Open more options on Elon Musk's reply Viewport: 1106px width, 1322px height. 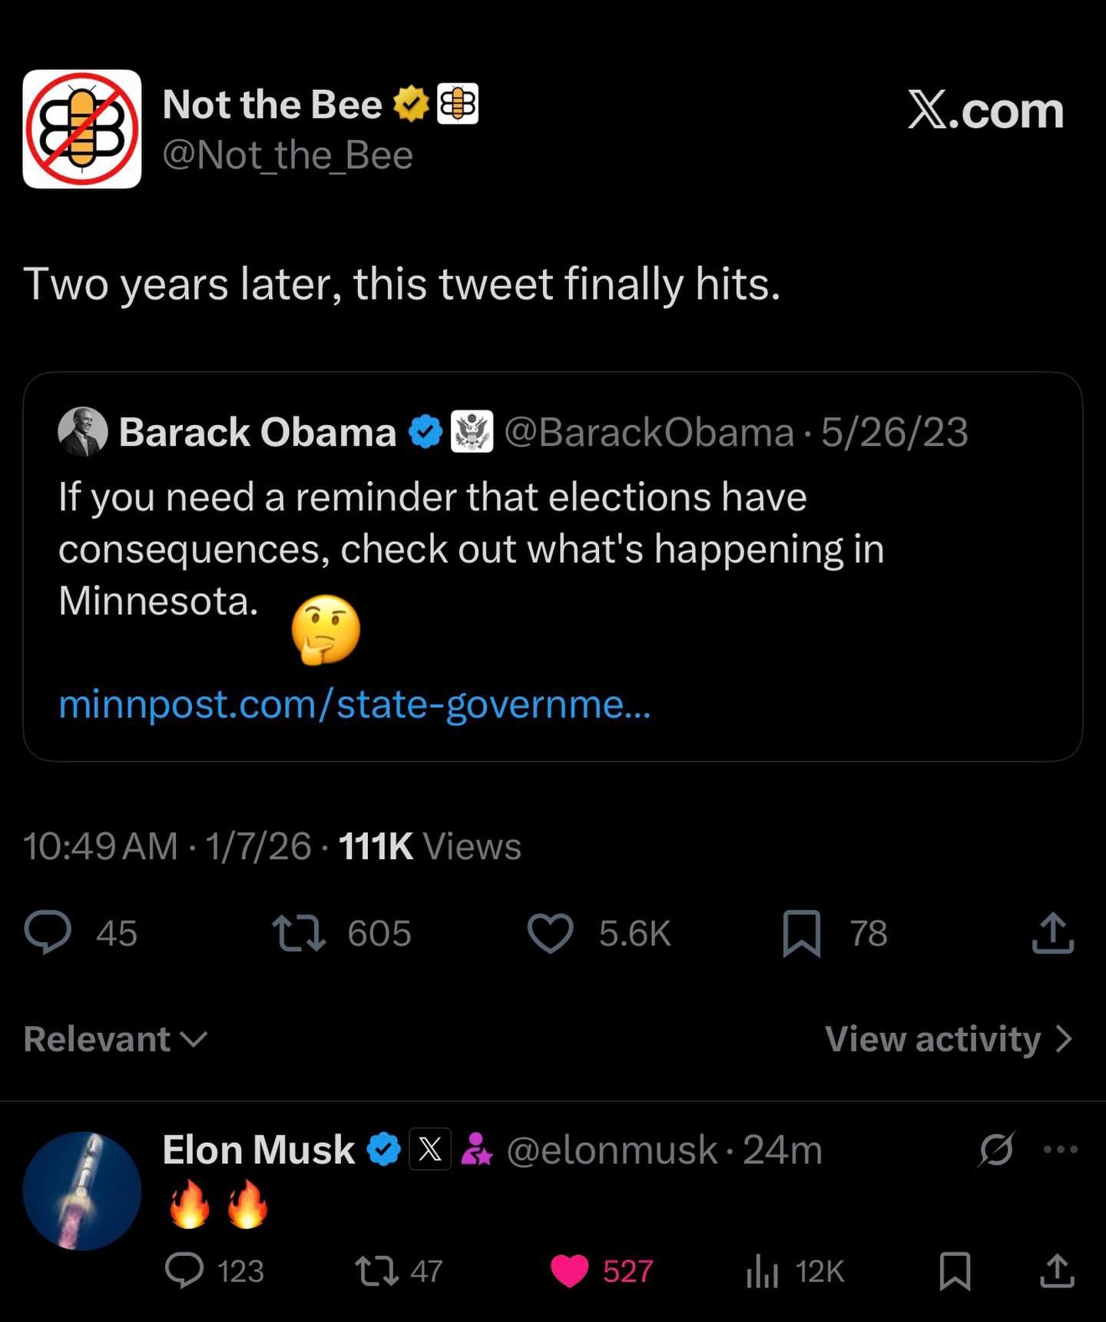1061,1150
